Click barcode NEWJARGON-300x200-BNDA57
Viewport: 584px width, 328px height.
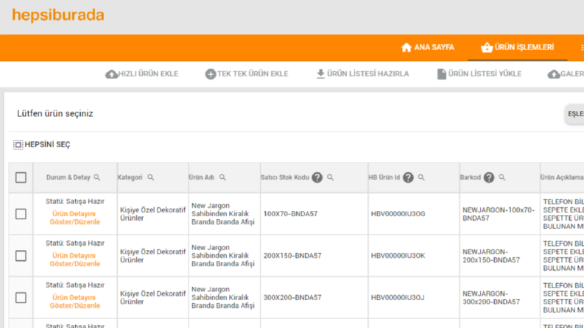[491, 298]
